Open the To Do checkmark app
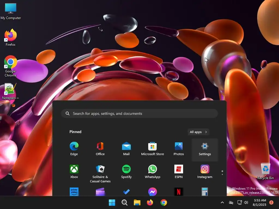The width and height of the screenshot is (279, 209). pyautogui.click(x=126, y=192)
